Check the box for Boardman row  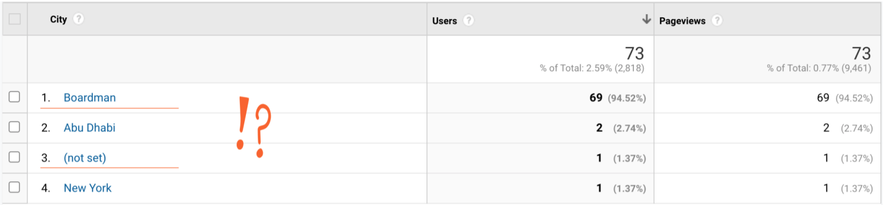15,97
